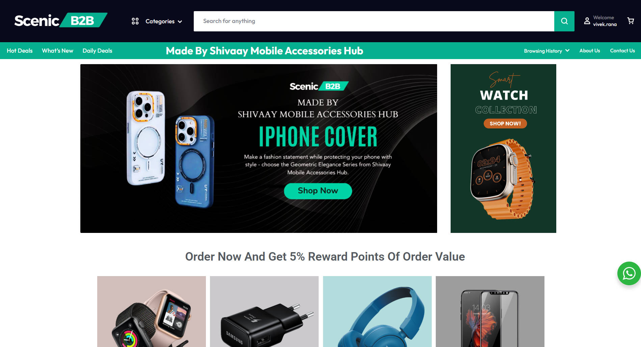Open the Samsung charger product thumbnail
Viewport: 641px width, 347px height.
click(264, 312)
